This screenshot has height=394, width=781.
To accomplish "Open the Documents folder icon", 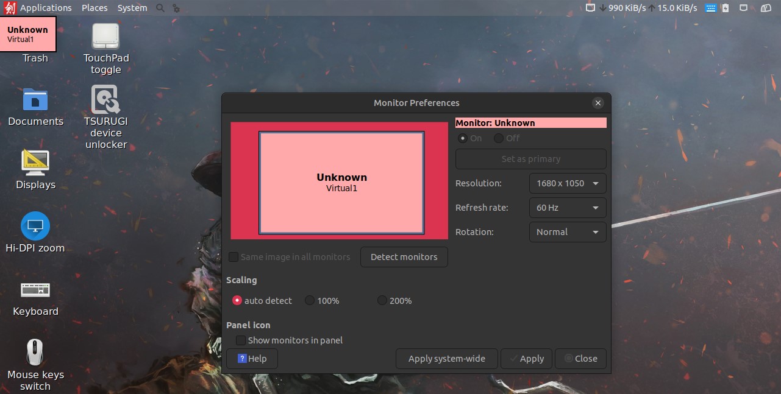I will tap(35, 100).
